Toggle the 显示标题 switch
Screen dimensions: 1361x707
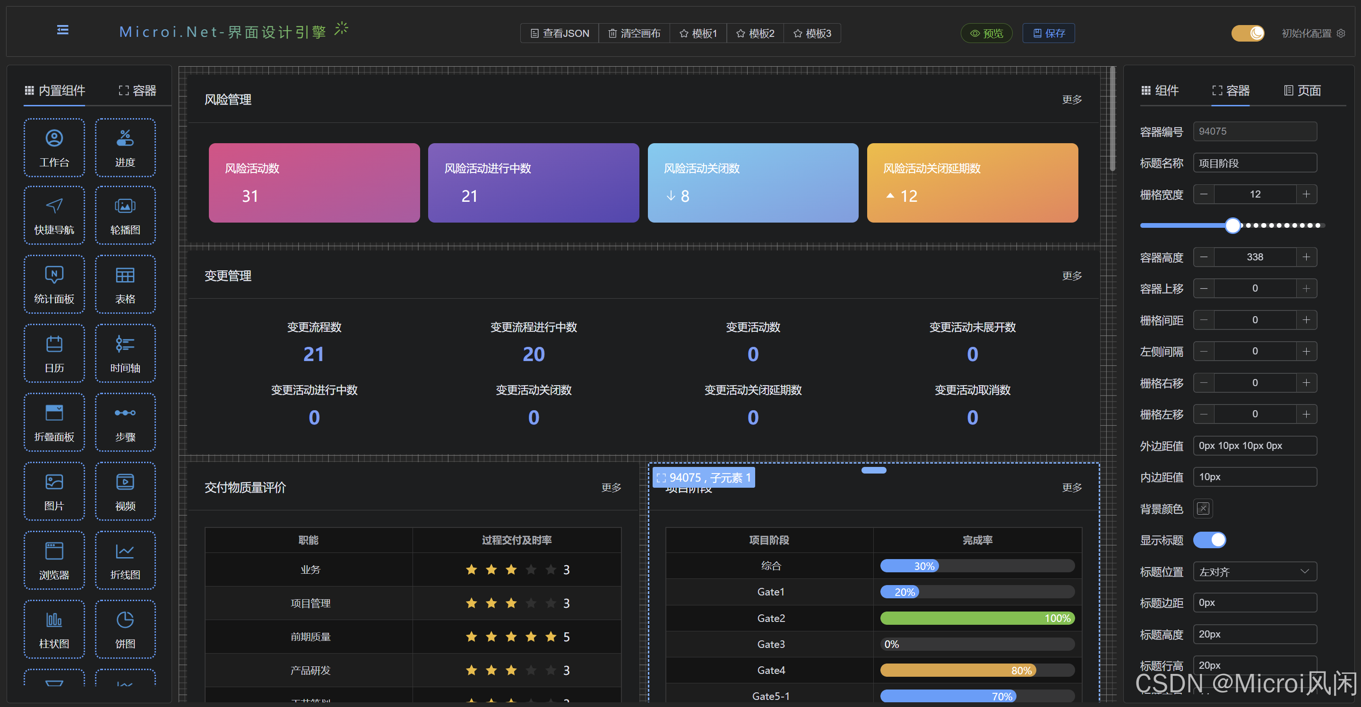click(x=1209, y=540)
